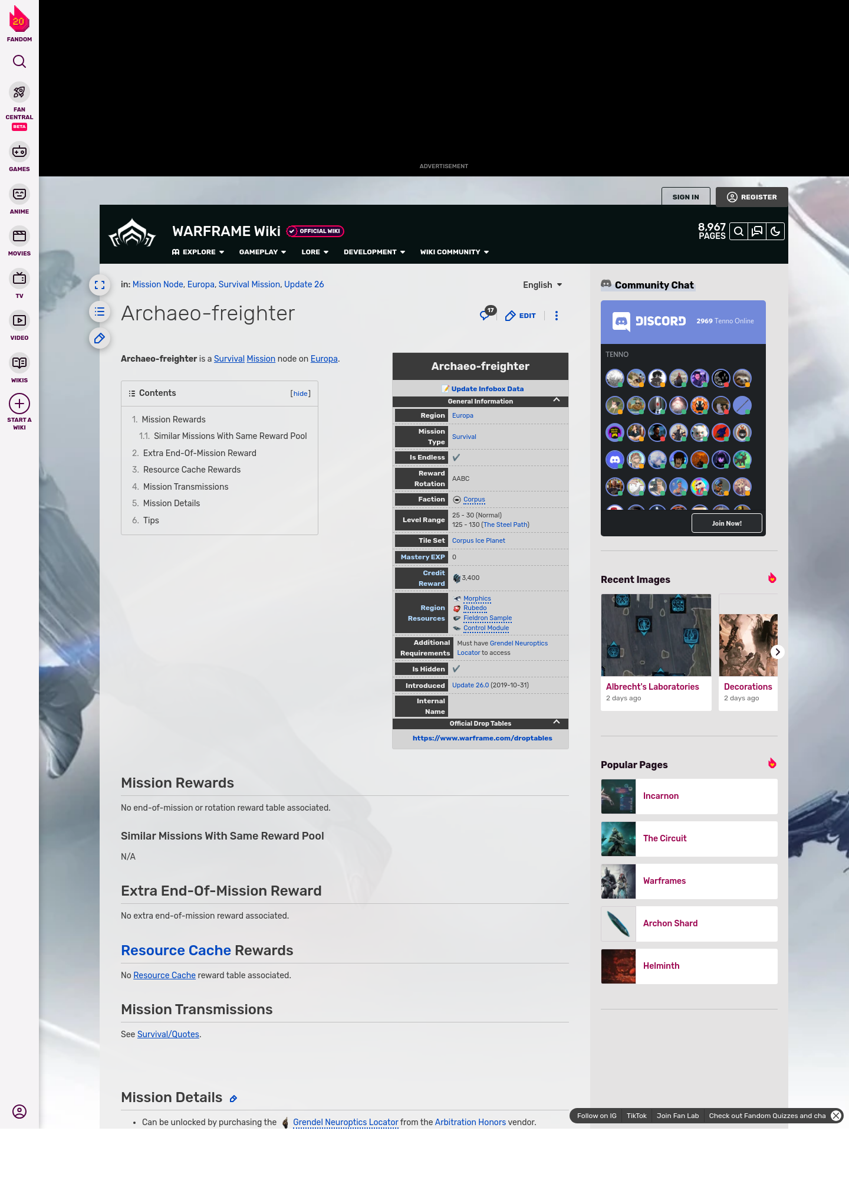Viewport: 849px width, 1180px height.
Task: Open the Movies clapperboard icon
Action: [19, 236]
